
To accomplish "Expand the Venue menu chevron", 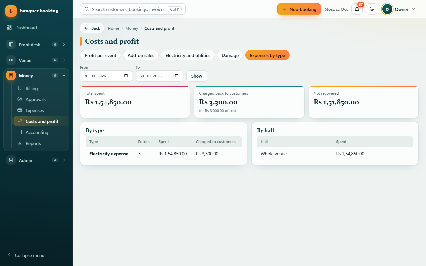I will pyautogui.click(x=64, y=60).
